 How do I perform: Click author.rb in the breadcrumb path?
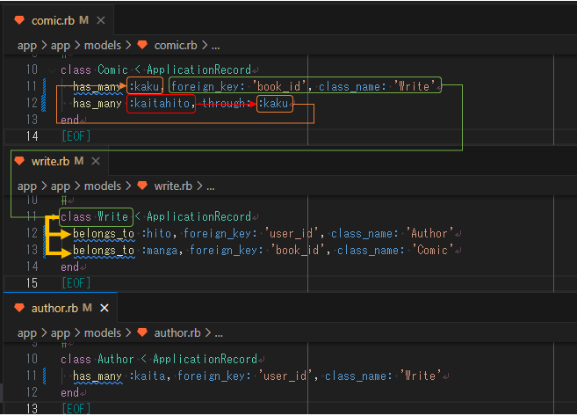(177, 333)
